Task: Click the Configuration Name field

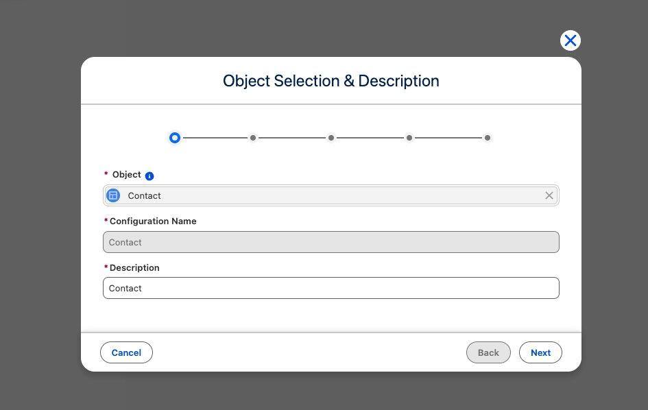Action: coord(331,242)
